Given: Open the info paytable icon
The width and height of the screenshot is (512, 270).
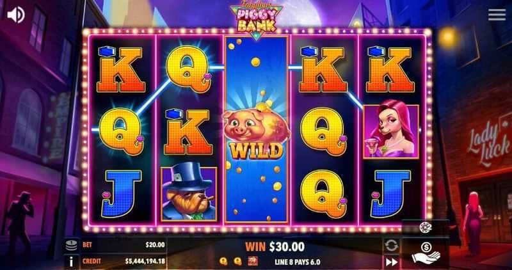Looking at the screenshot, I should (71, 261).
